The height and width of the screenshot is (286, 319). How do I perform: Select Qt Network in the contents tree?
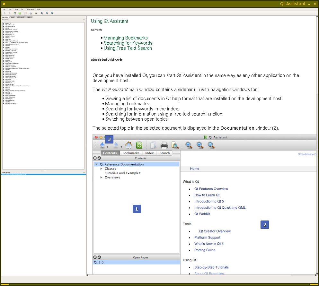pos(9,59)
